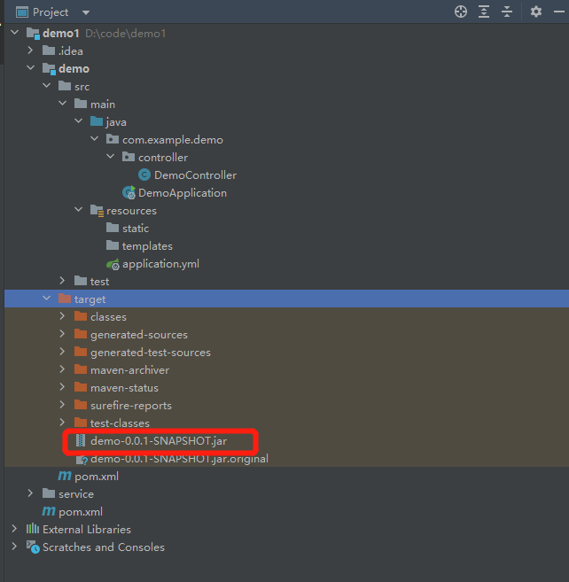The height and width of the screenshot is (582, 569).
Task: Collapse the demo module node
Action: 30,68
